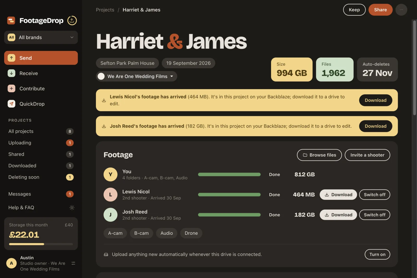Click the upload circle icon beside FootageDrop
Viewport: 417px width, 278px height.
pyautogui.click(x=72, y=20)
